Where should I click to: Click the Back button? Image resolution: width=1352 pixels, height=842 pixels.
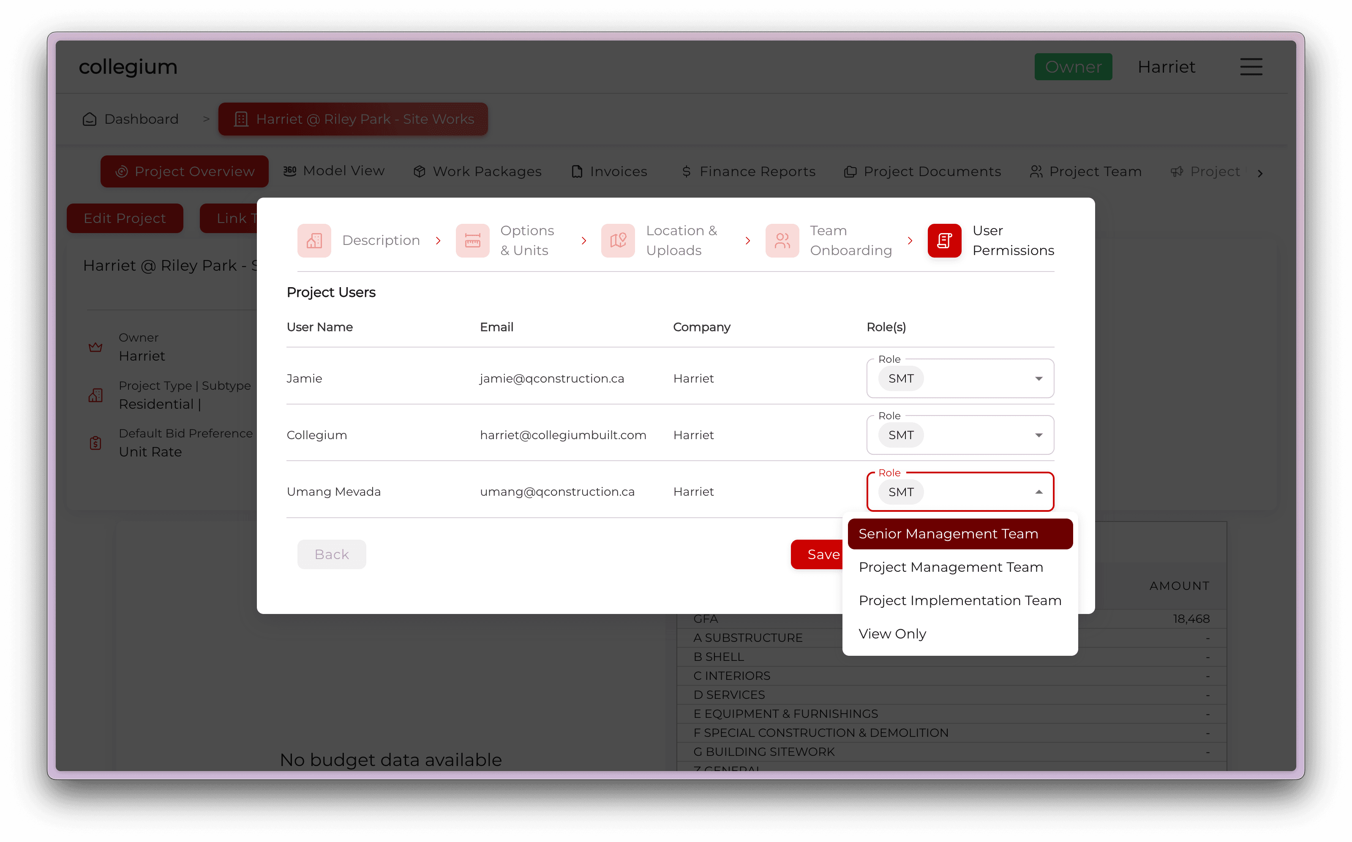click(x=332, y=554)
